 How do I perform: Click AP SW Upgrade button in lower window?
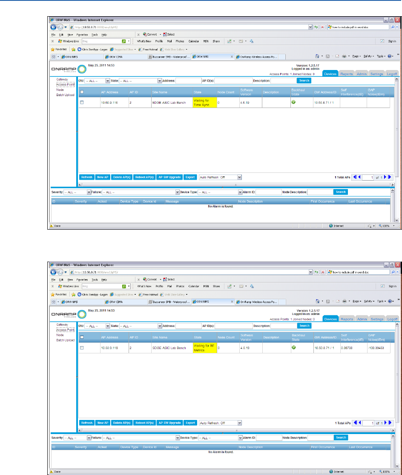[x=170, y=423]
